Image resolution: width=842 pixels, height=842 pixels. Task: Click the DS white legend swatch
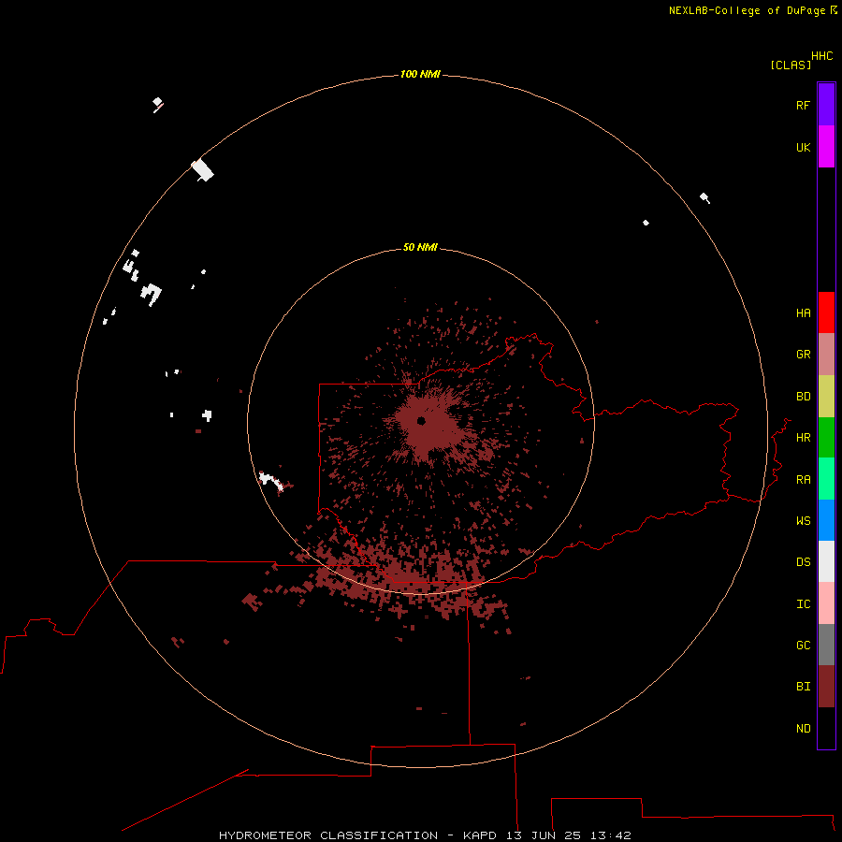click(x=826, y=561)
